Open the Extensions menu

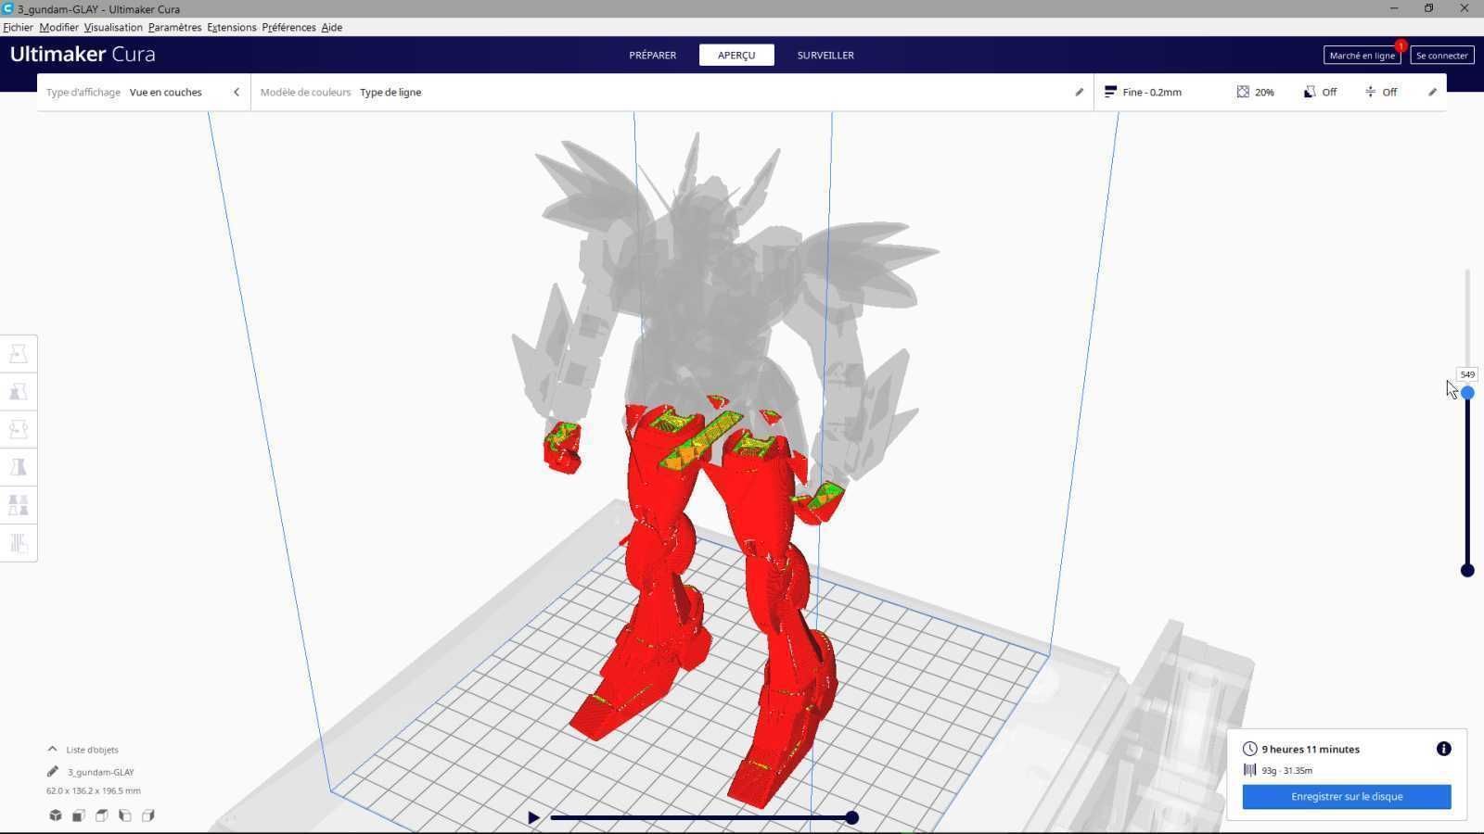[x=231, y=27]
